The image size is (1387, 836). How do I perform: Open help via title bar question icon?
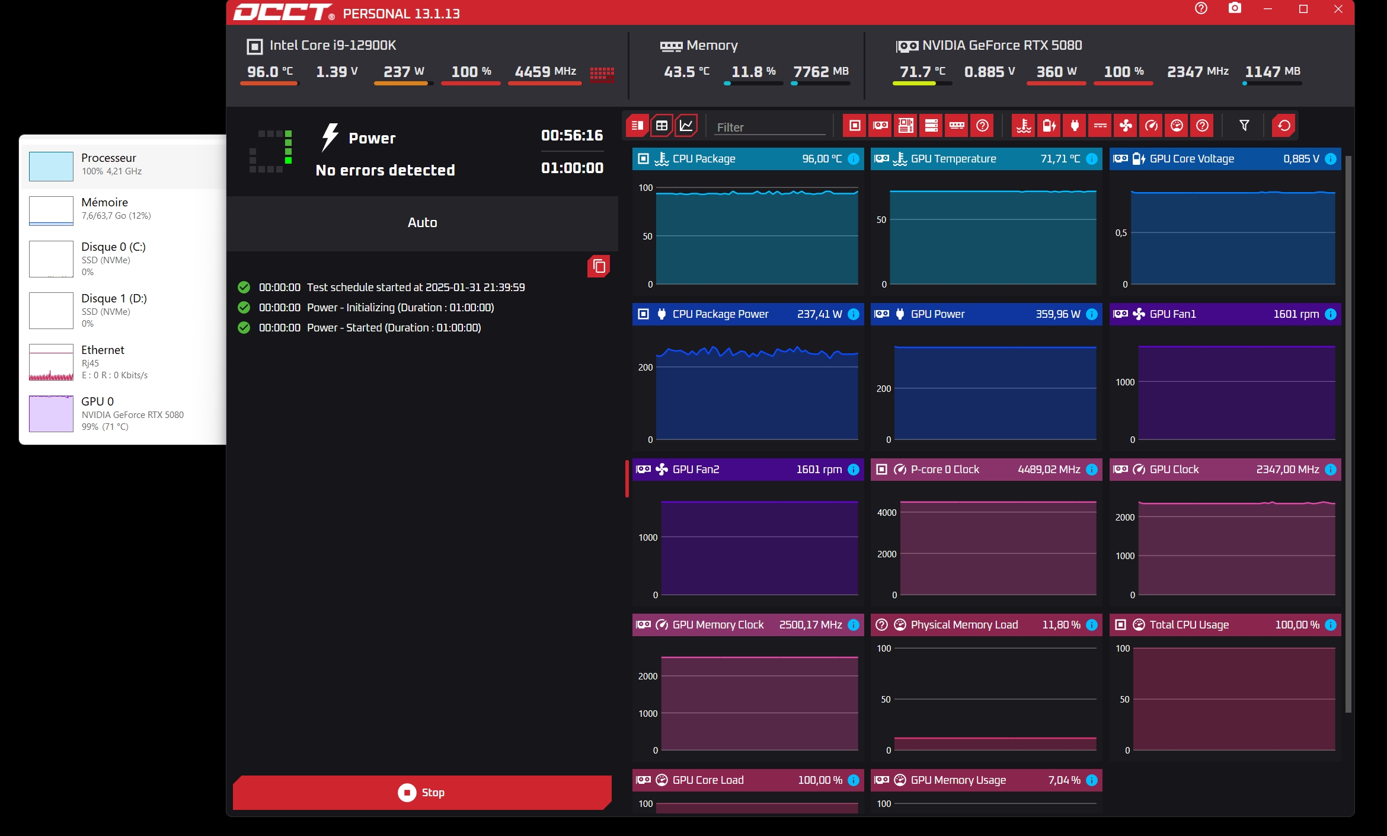tap(1201, 8)
